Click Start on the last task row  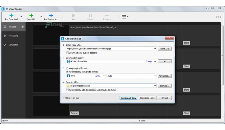tap(187, 113)
